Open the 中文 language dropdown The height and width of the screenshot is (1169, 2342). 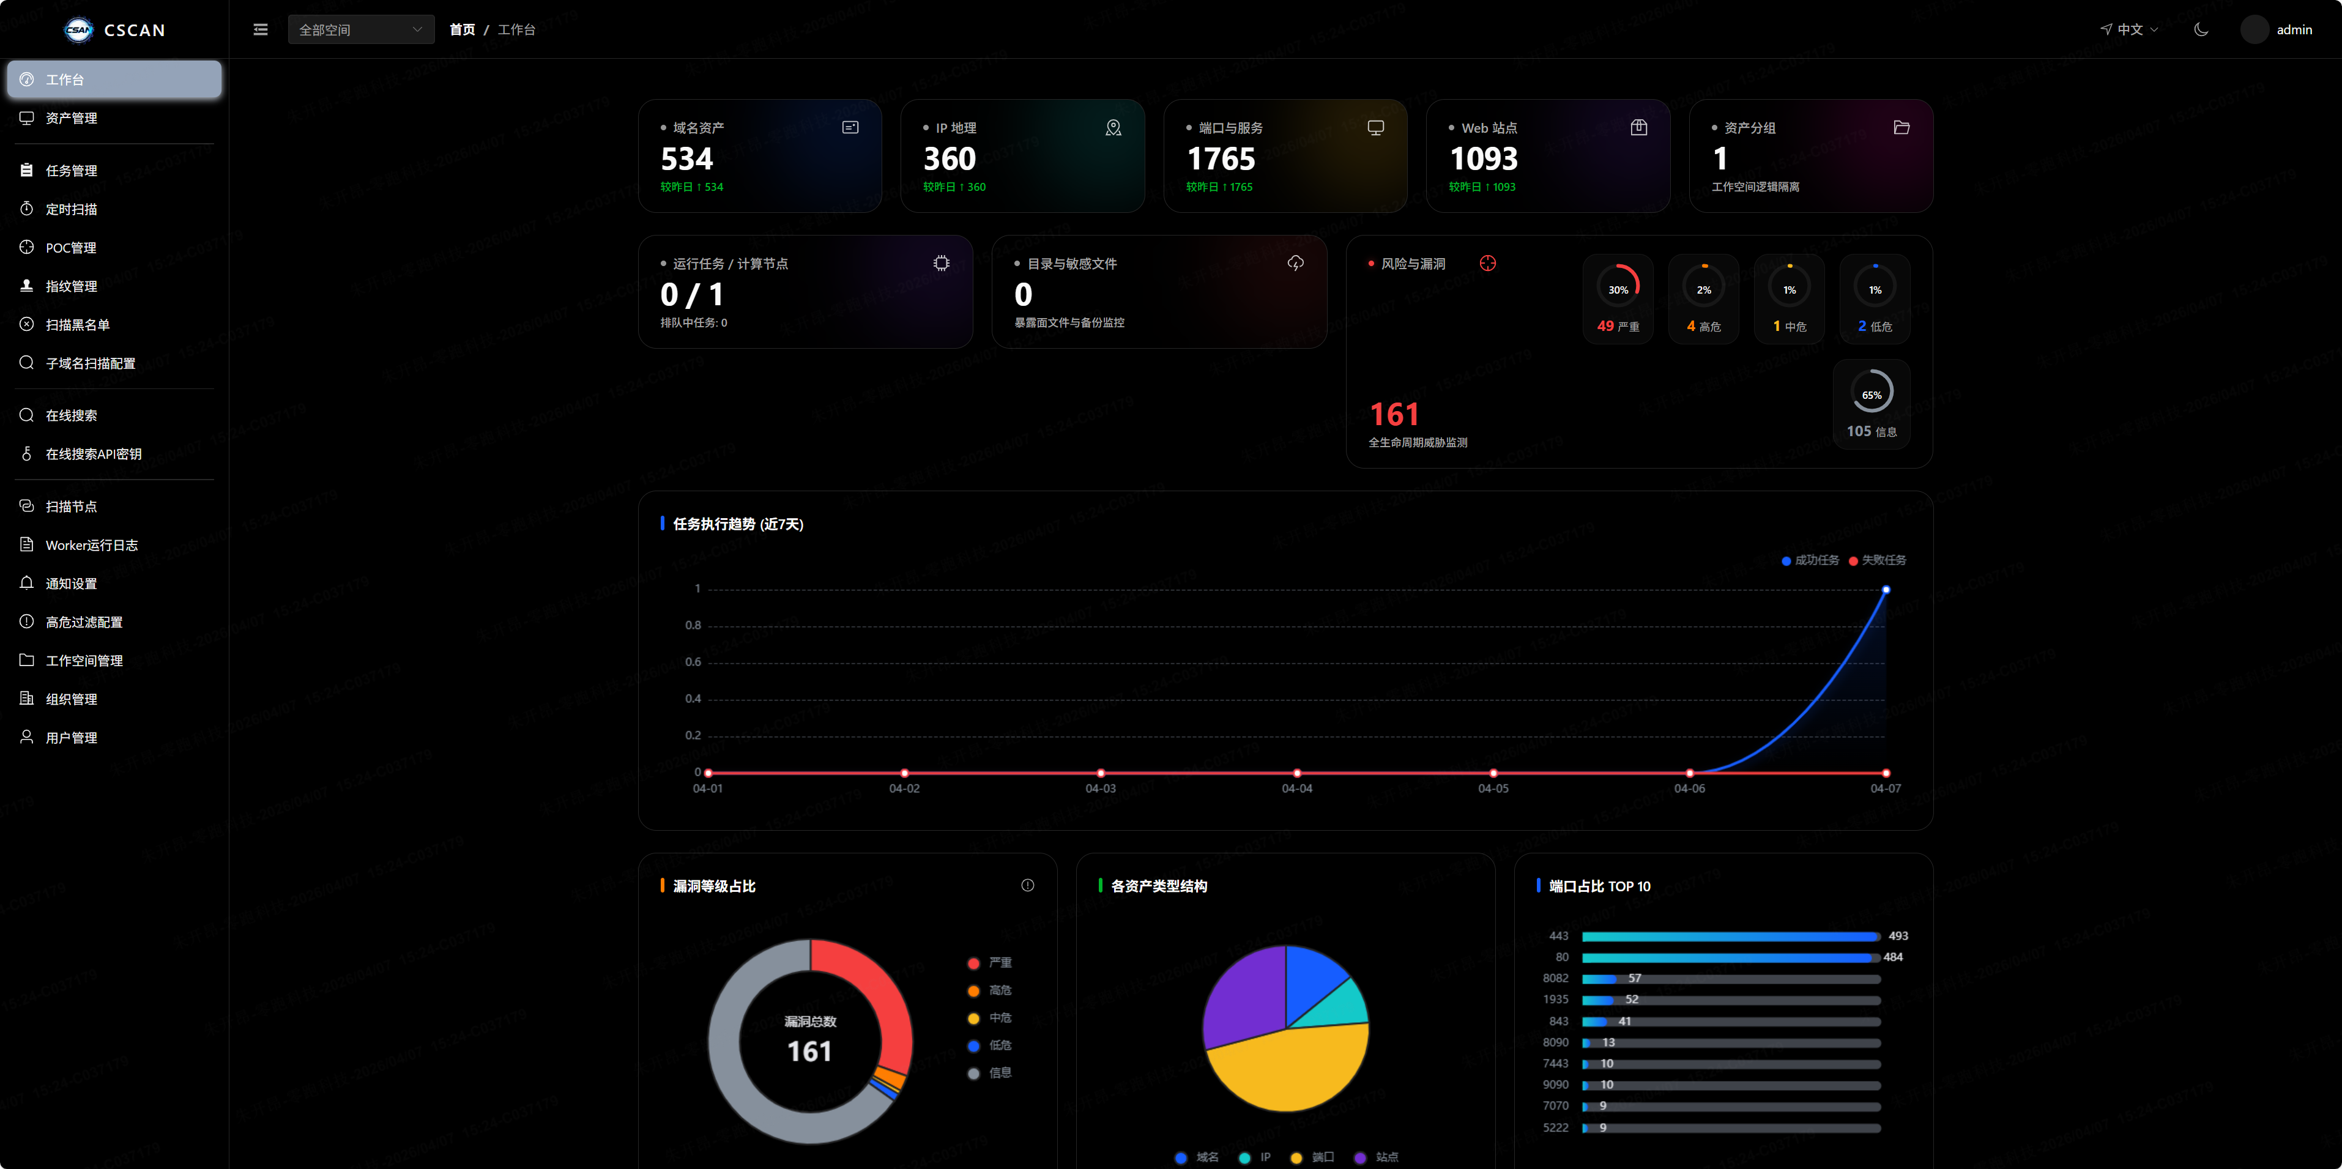2129,30
